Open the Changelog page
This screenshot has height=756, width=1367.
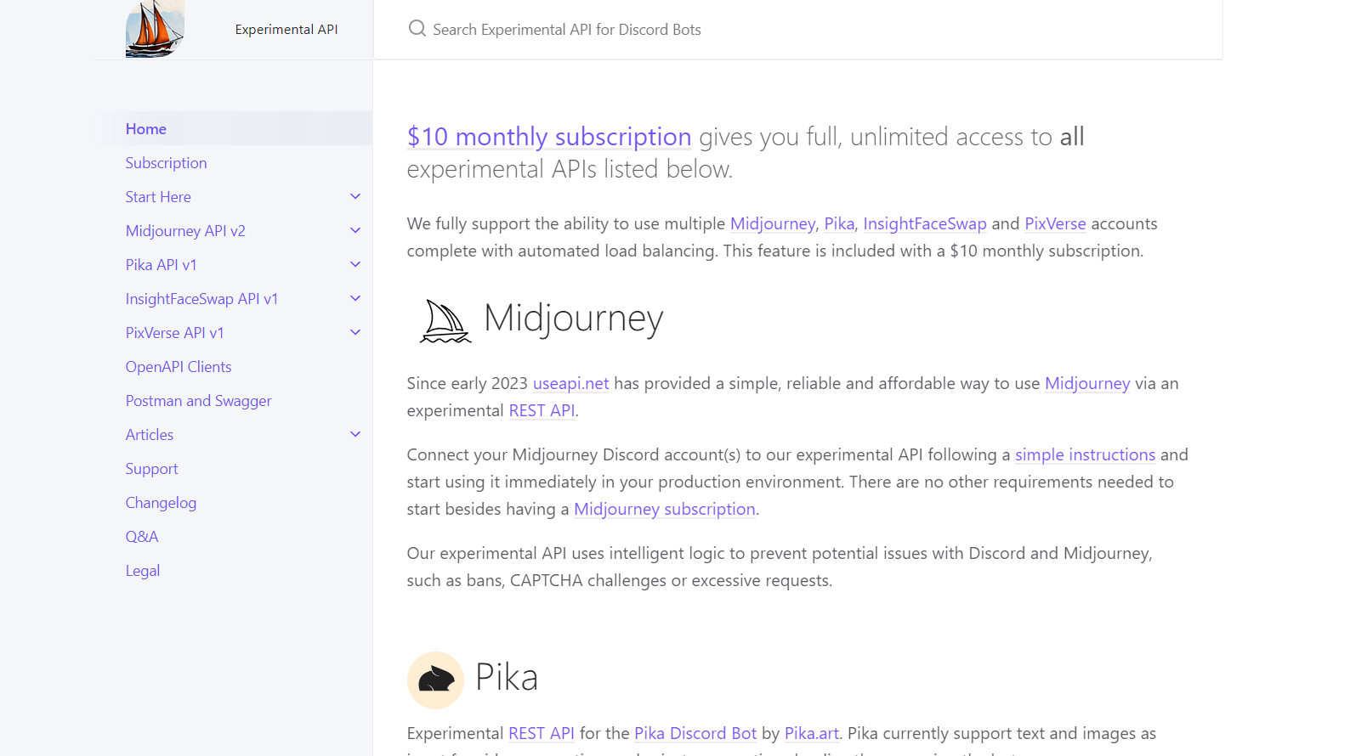tap(161, 502)
